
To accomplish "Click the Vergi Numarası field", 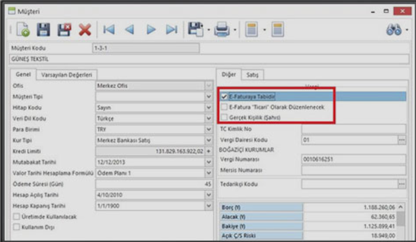I will click(x=354, y=159).
